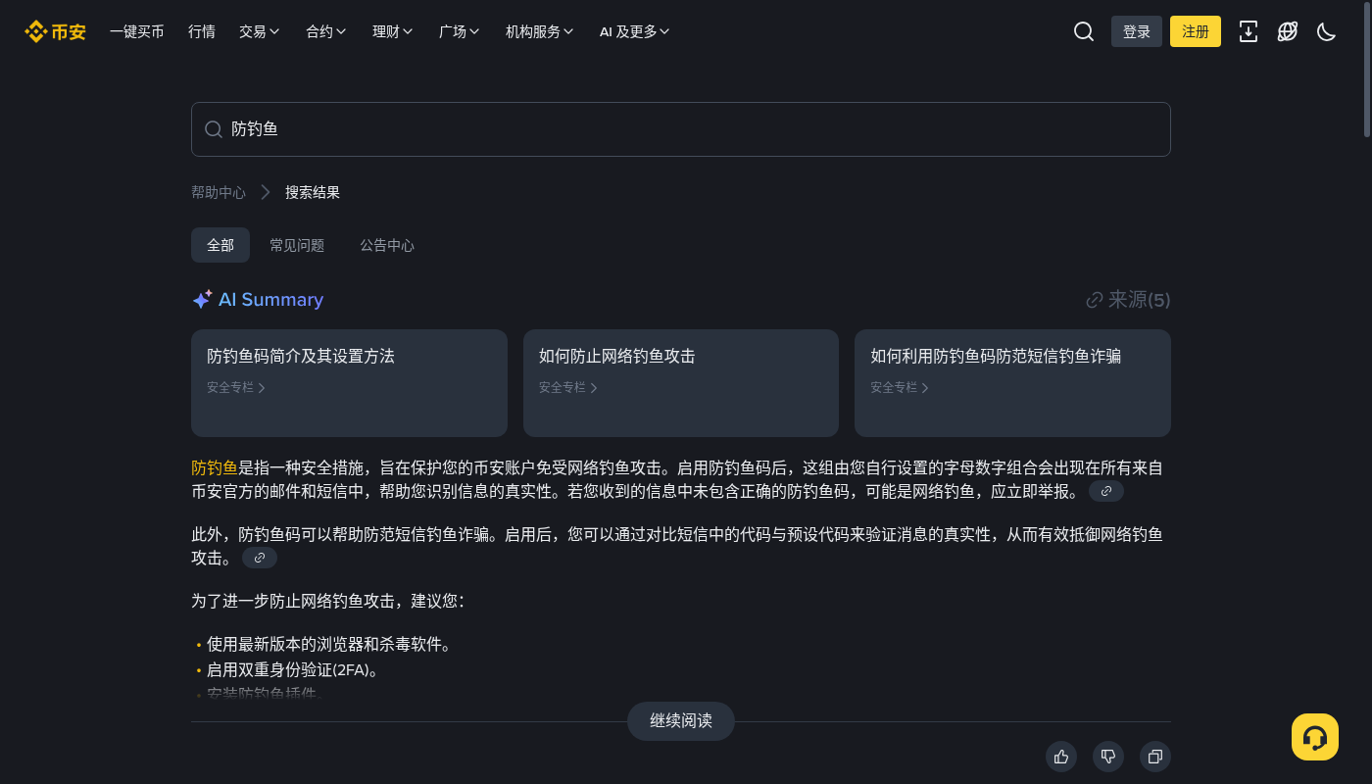The height and width of the screenshot is (784, 1372).
Task: Click the 登录 button
Action: 1137,31
